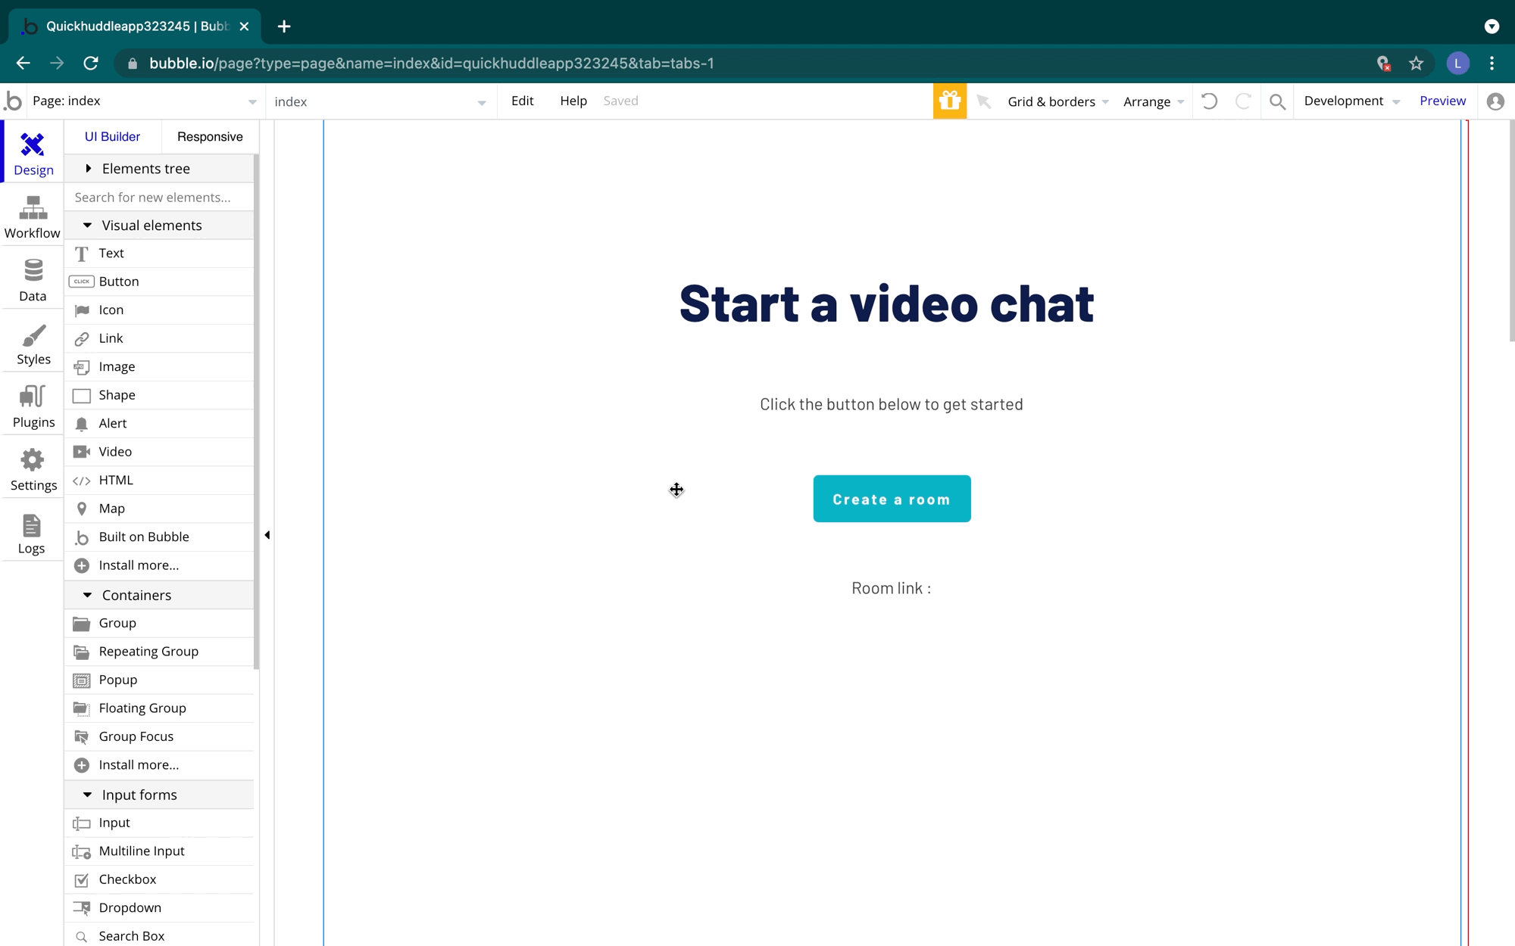Click the pointer tool icon in toolbar
1515x946 pixels.
point(984,101)
